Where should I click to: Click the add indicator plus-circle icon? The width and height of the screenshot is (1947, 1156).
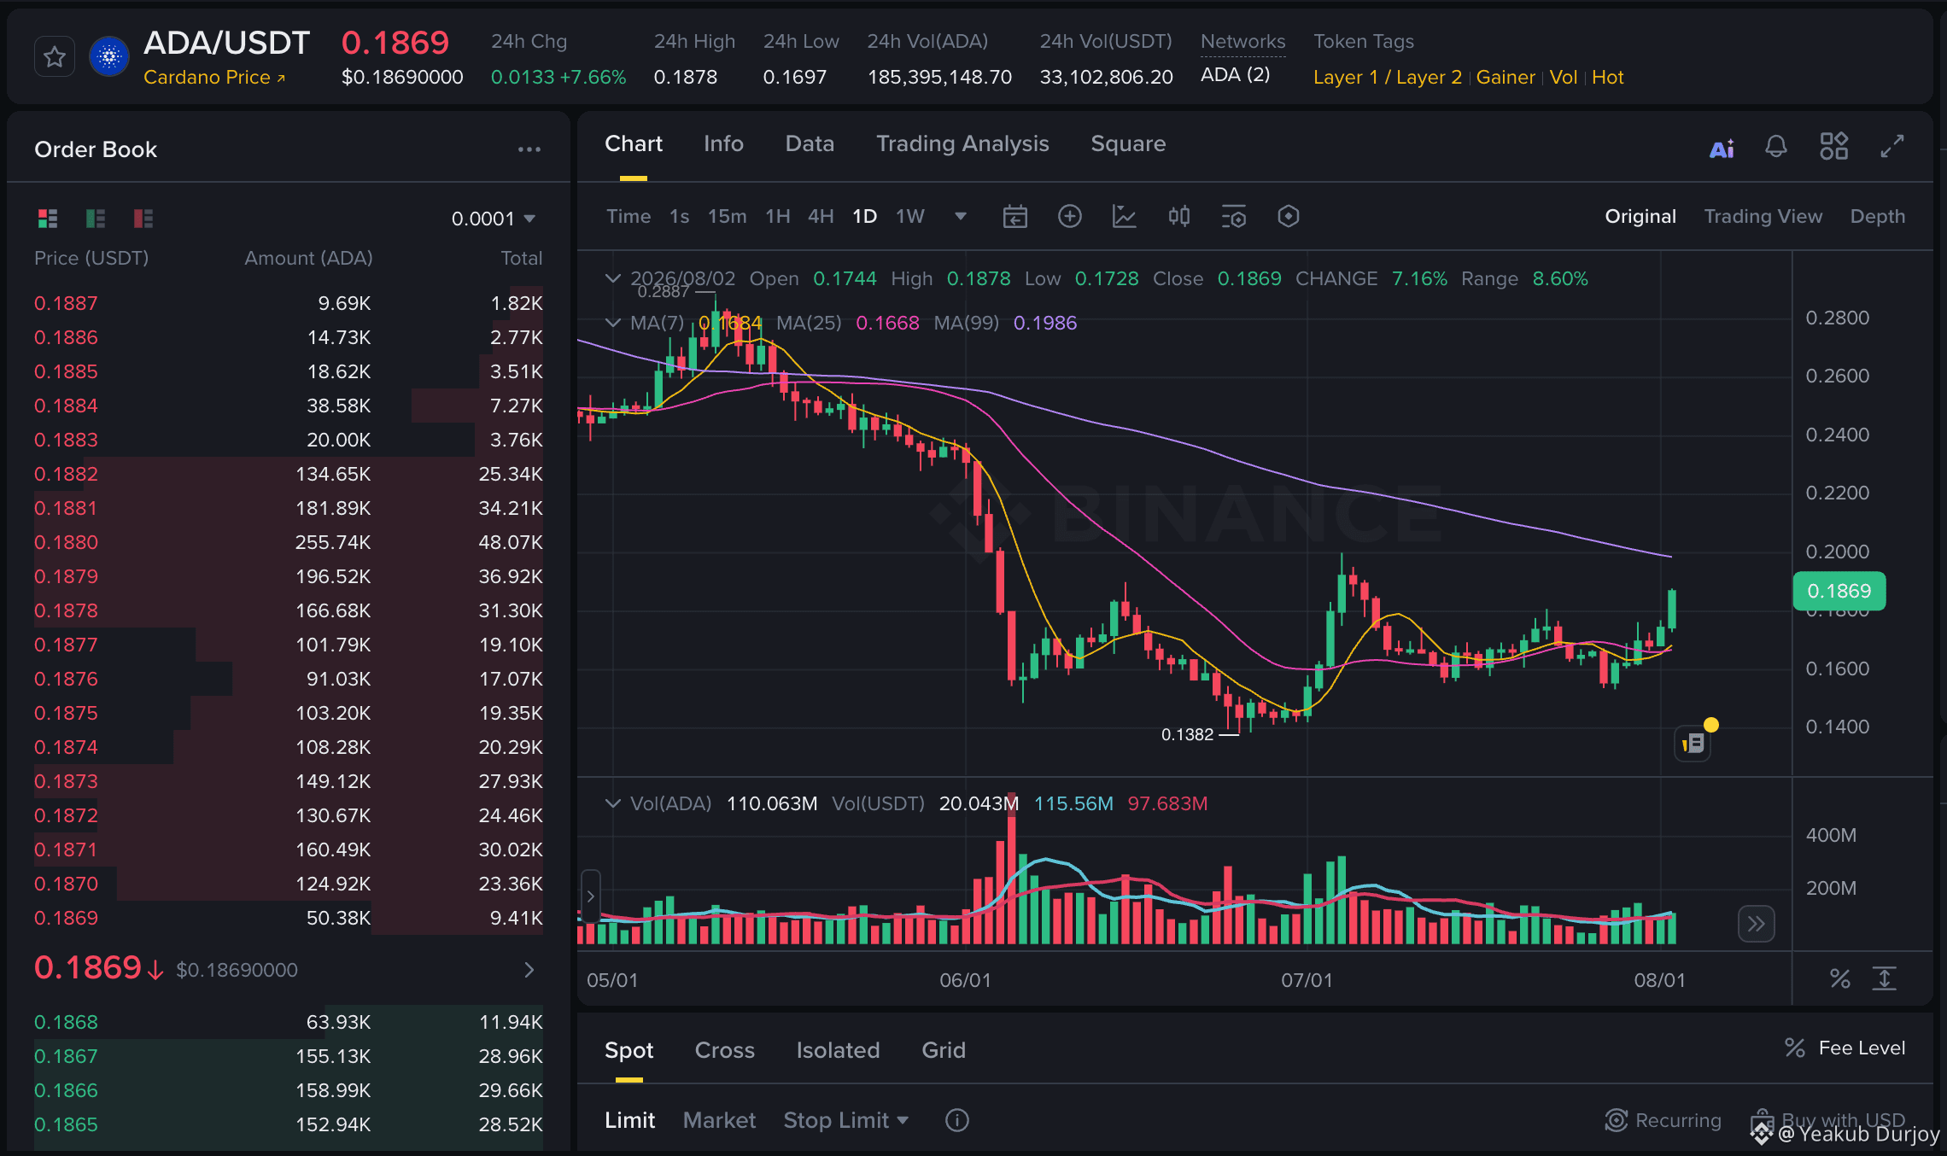[x=1070, y=217]
